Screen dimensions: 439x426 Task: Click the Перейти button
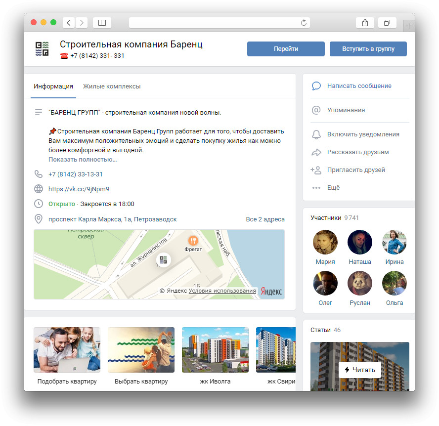(286, 49)
